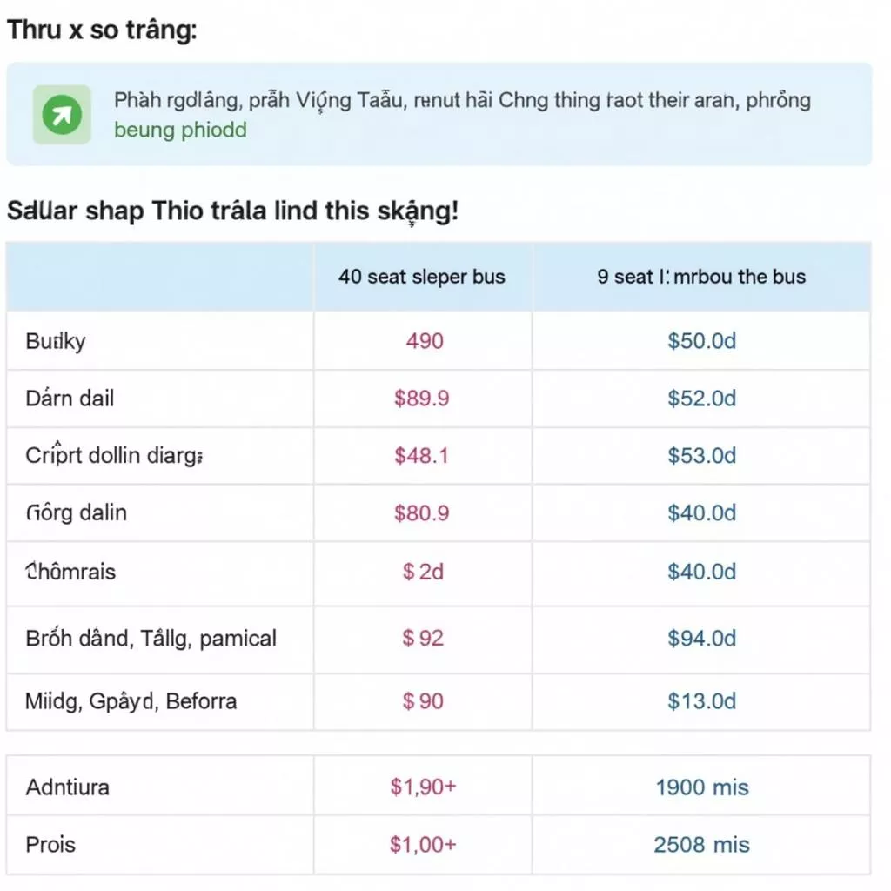Select the $94.0d price value
The width and height of the screenshot is (891, 891).
coord(701,638)
